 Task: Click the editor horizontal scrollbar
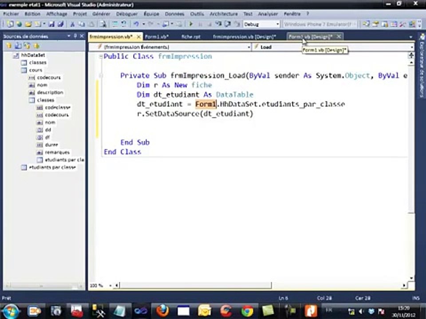(195, 285)
